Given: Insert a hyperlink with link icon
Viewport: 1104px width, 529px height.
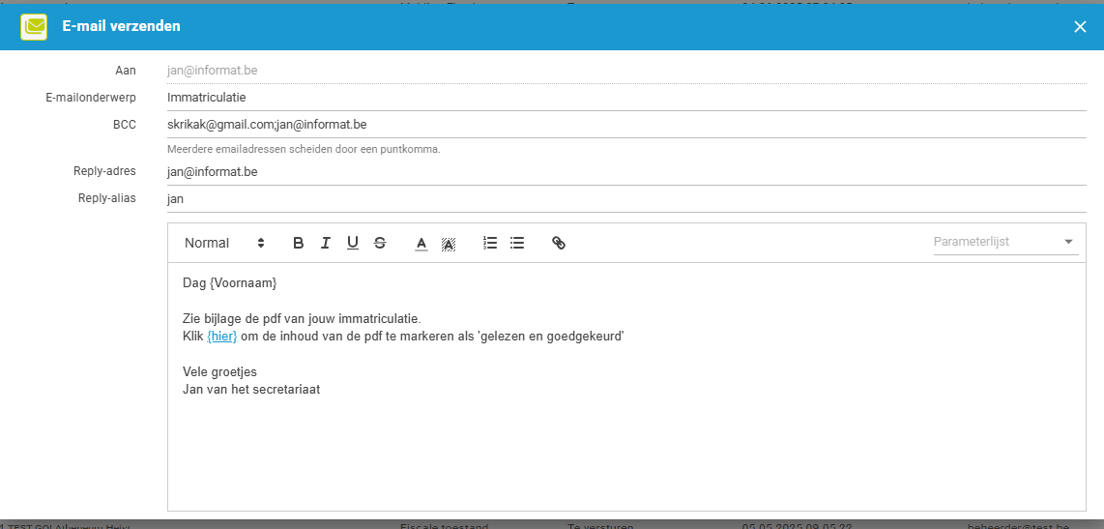Looking at the screenshot, I should [559, 243].
